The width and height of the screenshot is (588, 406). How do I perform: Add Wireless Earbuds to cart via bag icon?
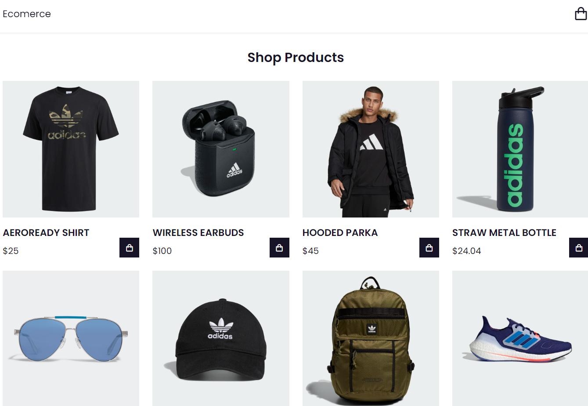[x=279, y=247]
